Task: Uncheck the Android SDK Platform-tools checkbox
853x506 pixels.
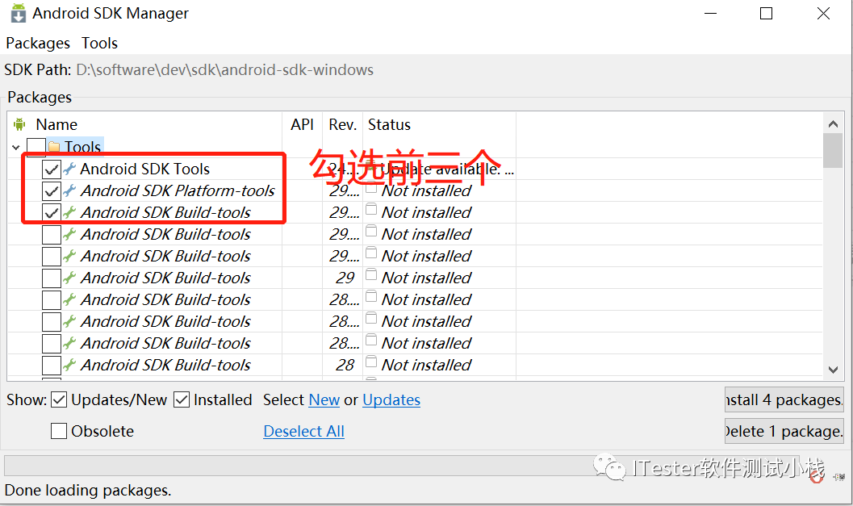Action: [x=52, y=191]
